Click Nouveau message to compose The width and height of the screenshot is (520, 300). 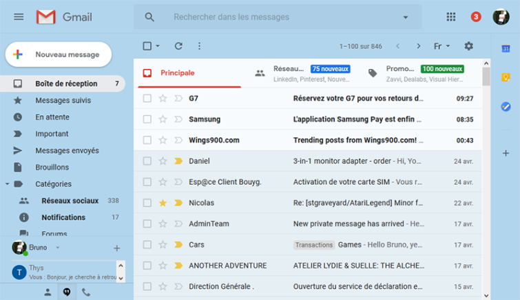[x=59, y=54]
